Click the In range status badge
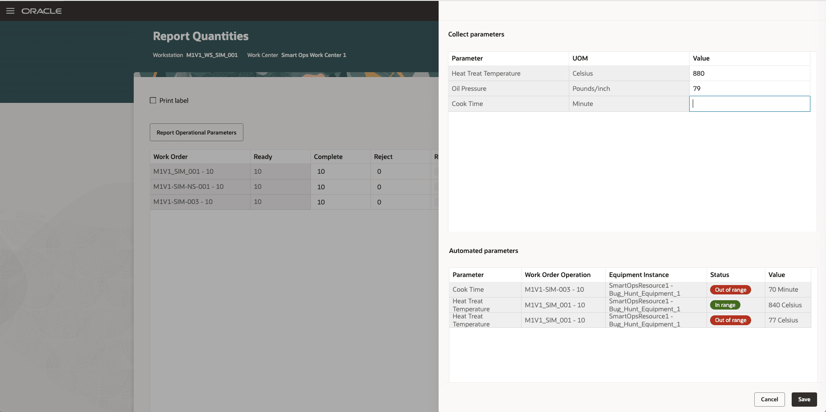826x412 pixels. [725, 305]
